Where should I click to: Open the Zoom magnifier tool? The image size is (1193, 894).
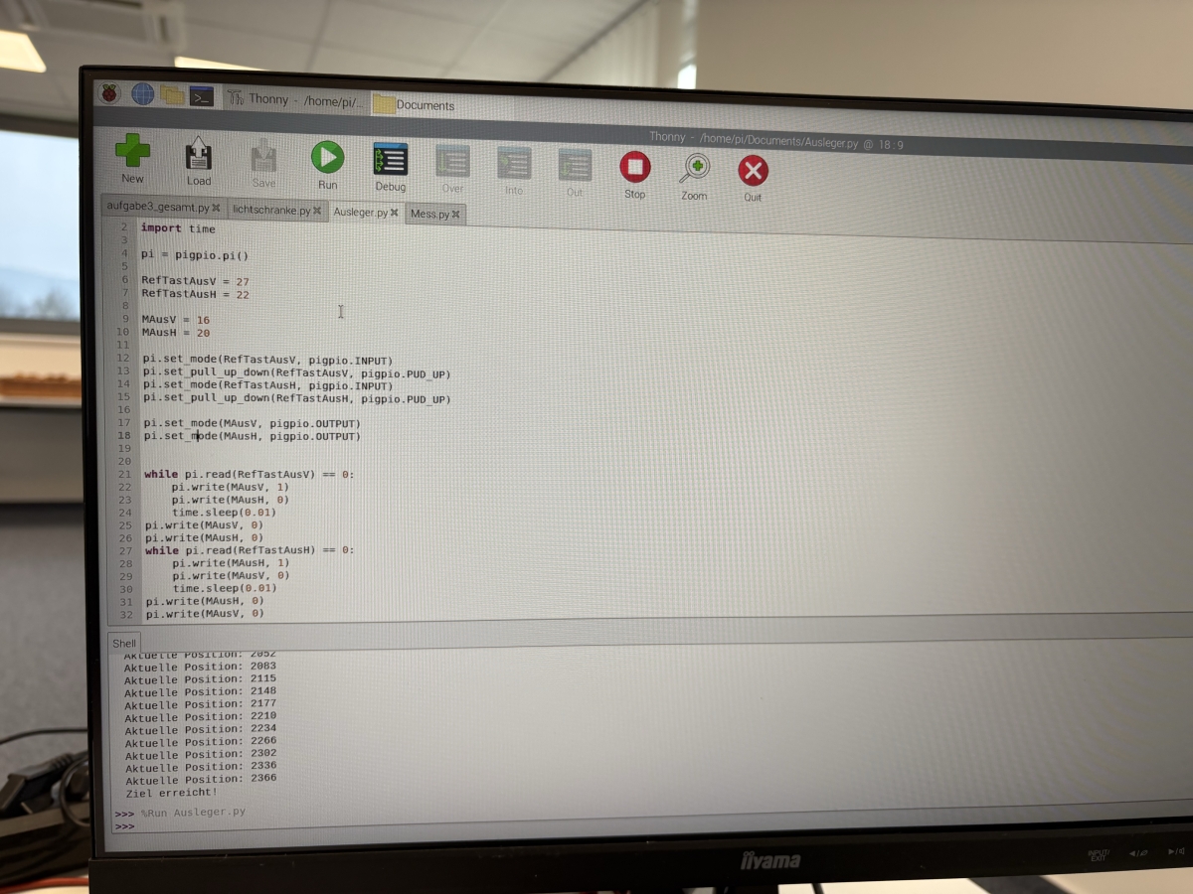695,168
